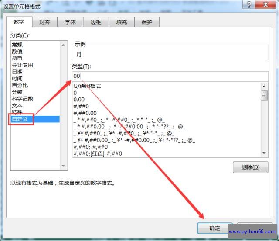Choose the 货币 category

point(17,58)
